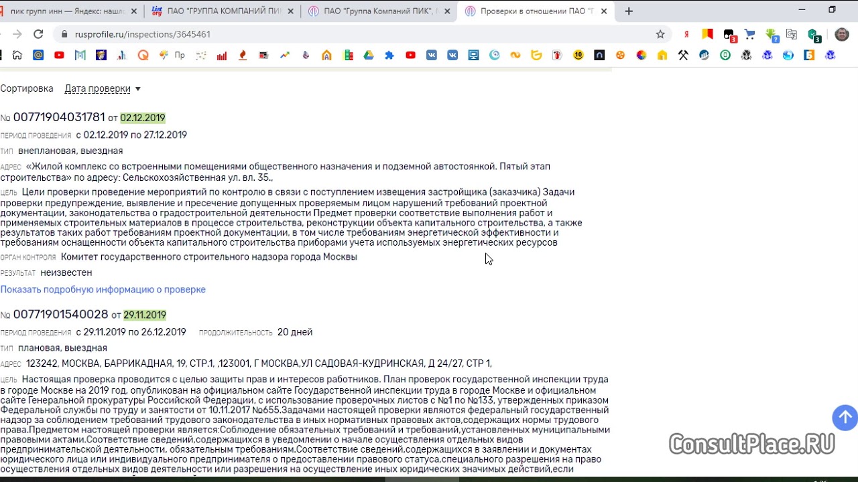Open the crossed hammers bookmark
Image resolution: width=858 pixels, height=482 pixels.
pos(683,56)
